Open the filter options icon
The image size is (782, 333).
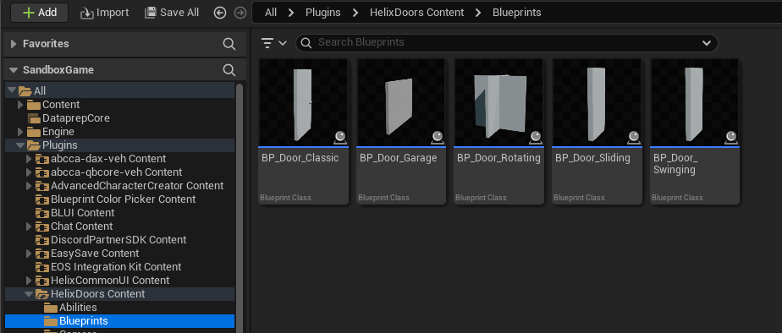pyautogui.click(x=274, y=43)
